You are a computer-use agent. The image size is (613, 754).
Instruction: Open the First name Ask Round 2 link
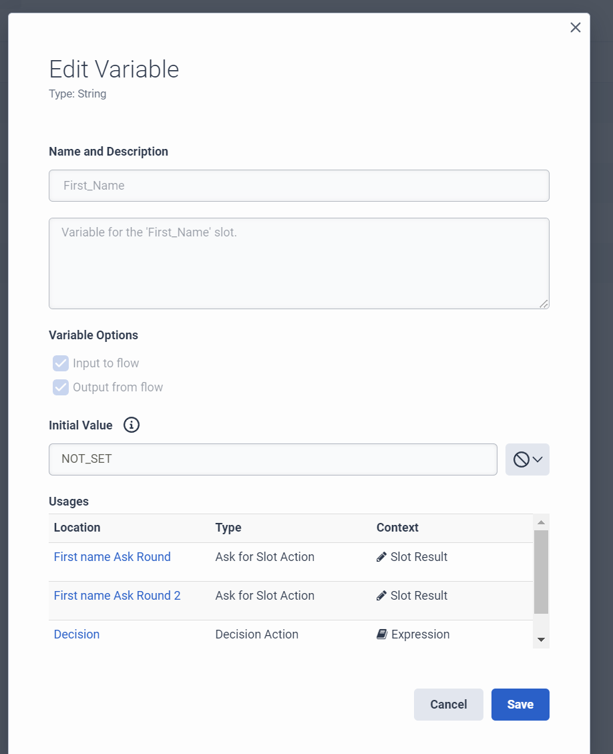pyautogui.click(x=117, y=596)
